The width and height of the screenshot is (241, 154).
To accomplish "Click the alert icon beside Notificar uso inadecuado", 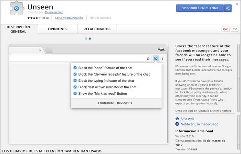I will tap(177, 124).
